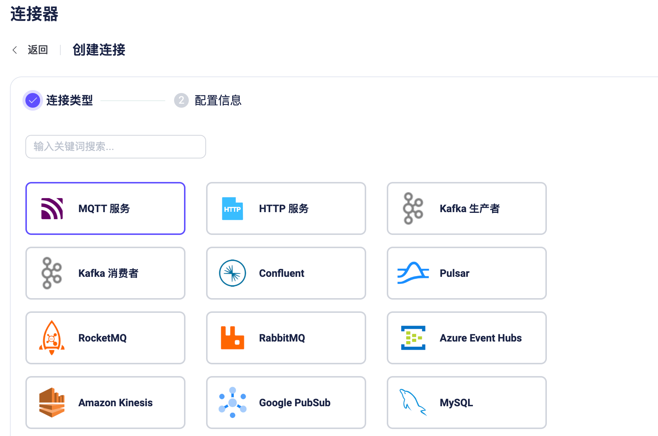Click the MySQL dolphin icon
This screenshot has width=658, height=436.
[x=413, y=403]
